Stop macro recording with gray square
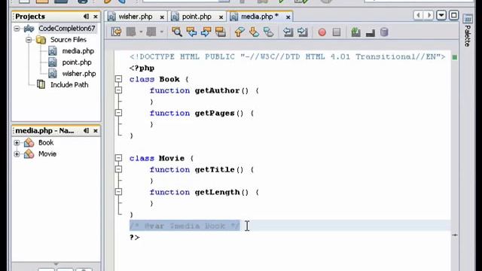The image size is (482, 271). (337, 32)
